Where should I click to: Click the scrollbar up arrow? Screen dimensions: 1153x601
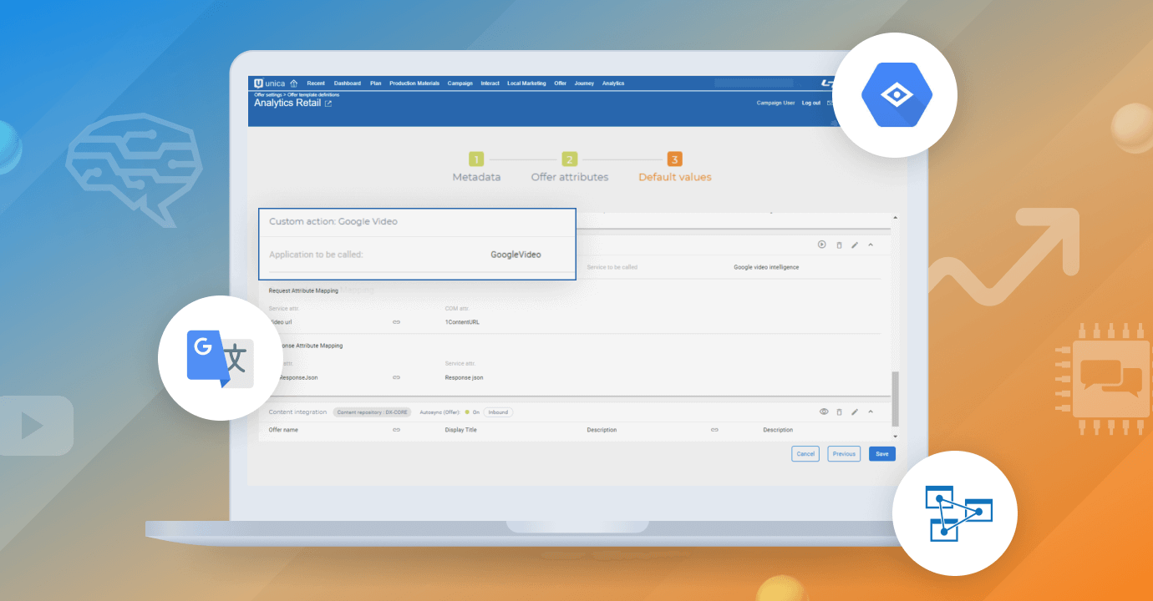coord(896,218)
